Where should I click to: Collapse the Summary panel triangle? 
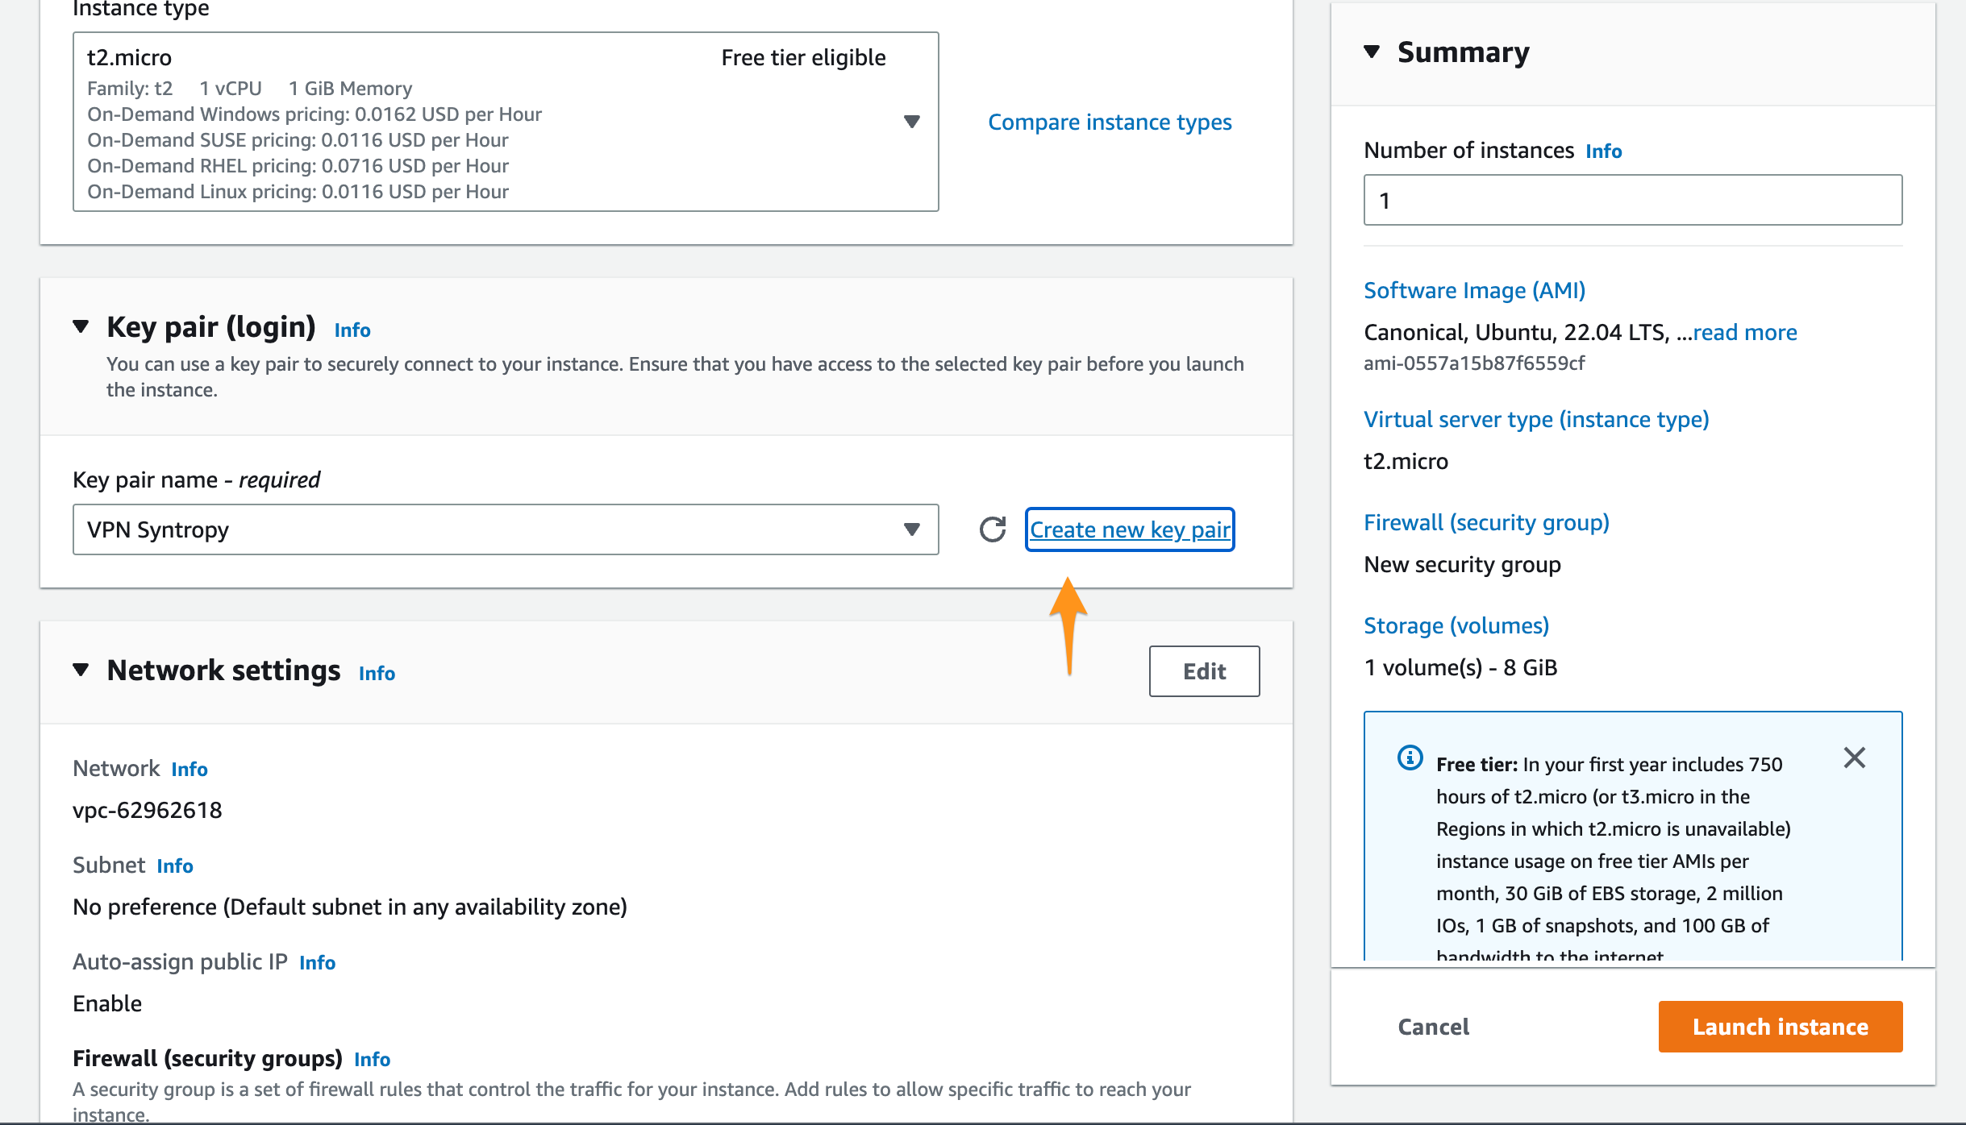point(1372,52)
